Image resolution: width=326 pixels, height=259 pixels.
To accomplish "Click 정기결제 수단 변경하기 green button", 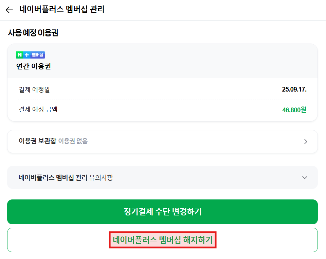I will click(x=162, y=212).
